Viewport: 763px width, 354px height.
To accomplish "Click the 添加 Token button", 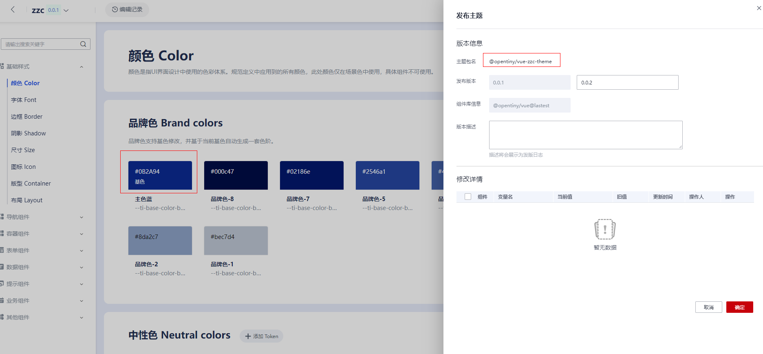I will [x=262, y=336].
